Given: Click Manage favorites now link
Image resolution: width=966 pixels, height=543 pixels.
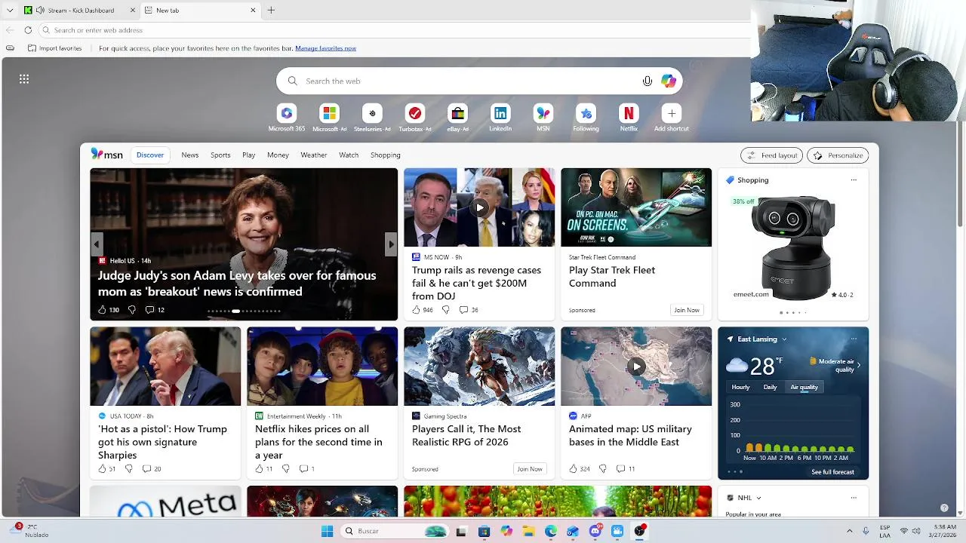Looking at the screenshot, I should coord(326,48).
